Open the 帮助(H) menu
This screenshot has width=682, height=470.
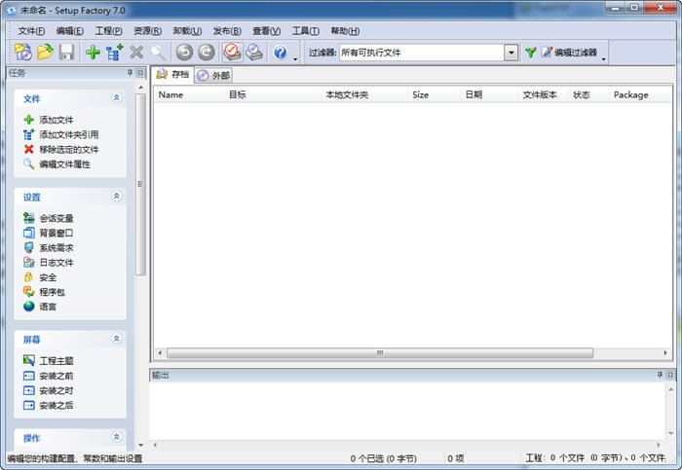345,31
